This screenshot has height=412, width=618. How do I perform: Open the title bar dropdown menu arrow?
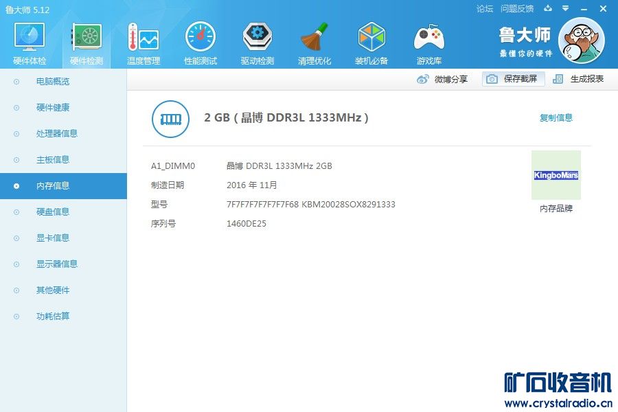[x=566, y=8]
